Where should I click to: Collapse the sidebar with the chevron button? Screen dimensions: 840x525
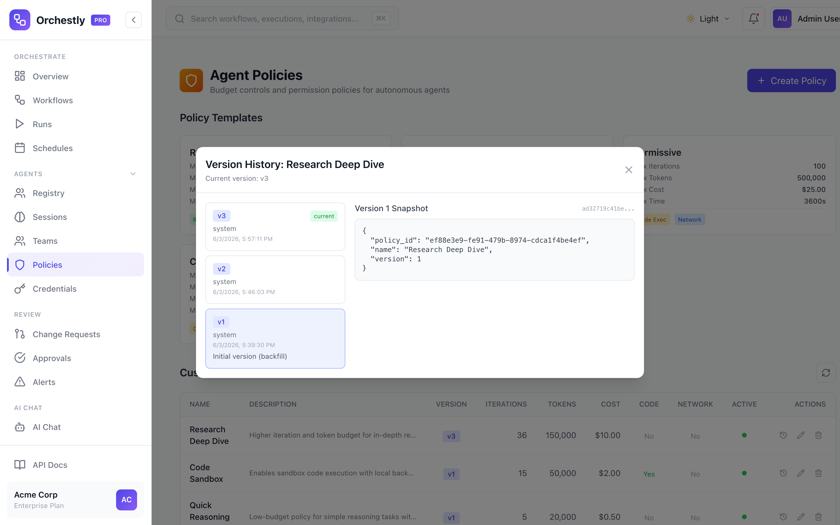[133, 20]
